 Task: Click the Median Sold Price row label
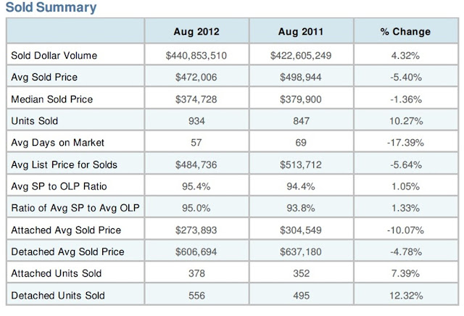[51, 99]
